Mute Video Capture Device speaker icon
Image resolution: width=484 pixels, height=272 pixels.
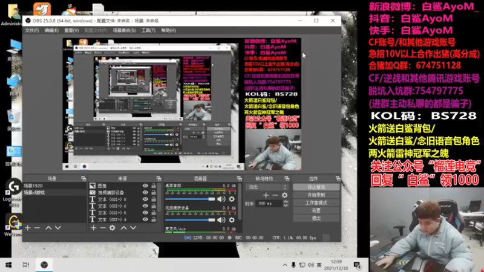(221, 220)
